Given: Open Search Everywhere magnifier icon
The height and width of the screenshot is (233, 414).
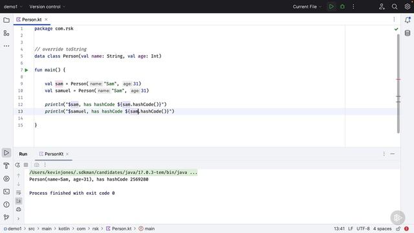Looking at the screenshot, I should (x=395, y=6).
